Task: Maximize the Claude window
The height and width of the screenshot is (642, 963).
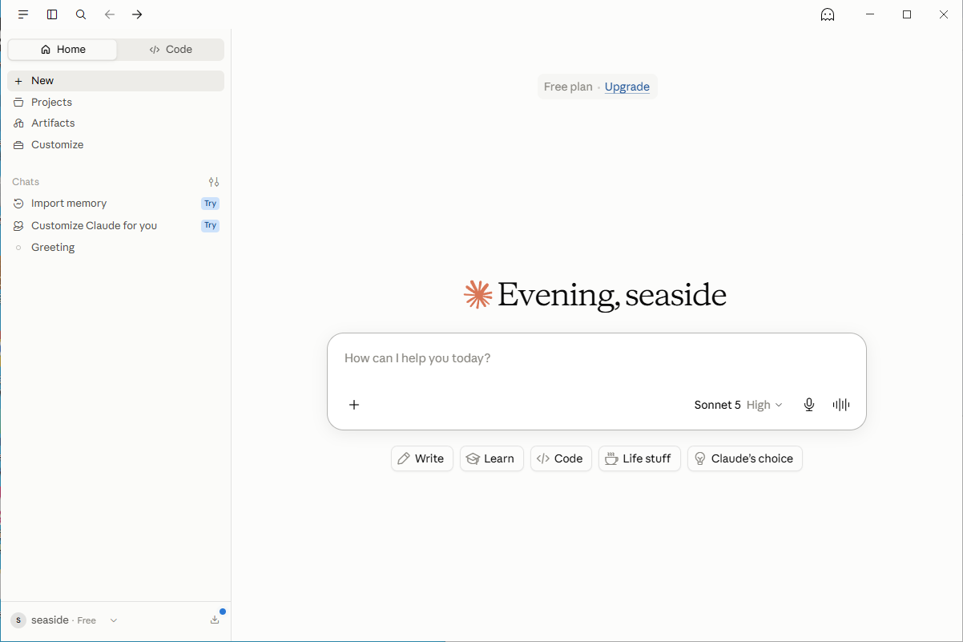Action: pyautogui.click(x=907, y=14)
